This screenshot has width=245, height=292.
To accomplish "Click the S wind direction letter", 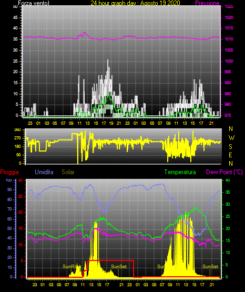I will coord(230,147).
